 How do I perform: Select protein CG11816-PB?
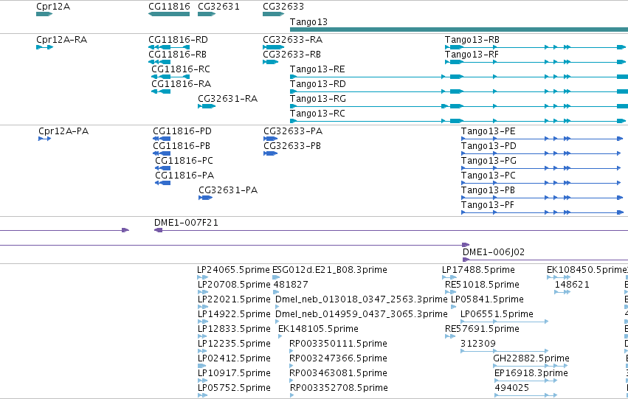(182, 146)
